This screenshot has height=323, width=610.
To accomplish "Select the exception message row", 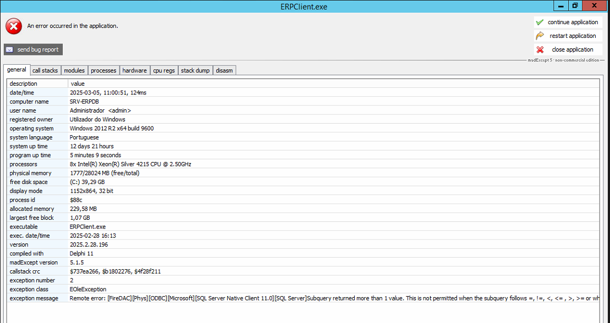I will 330,298.
